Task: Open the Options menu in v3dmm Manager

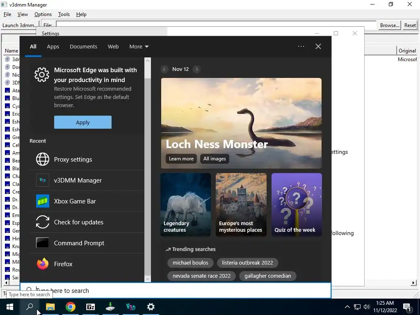Action: 43,14
